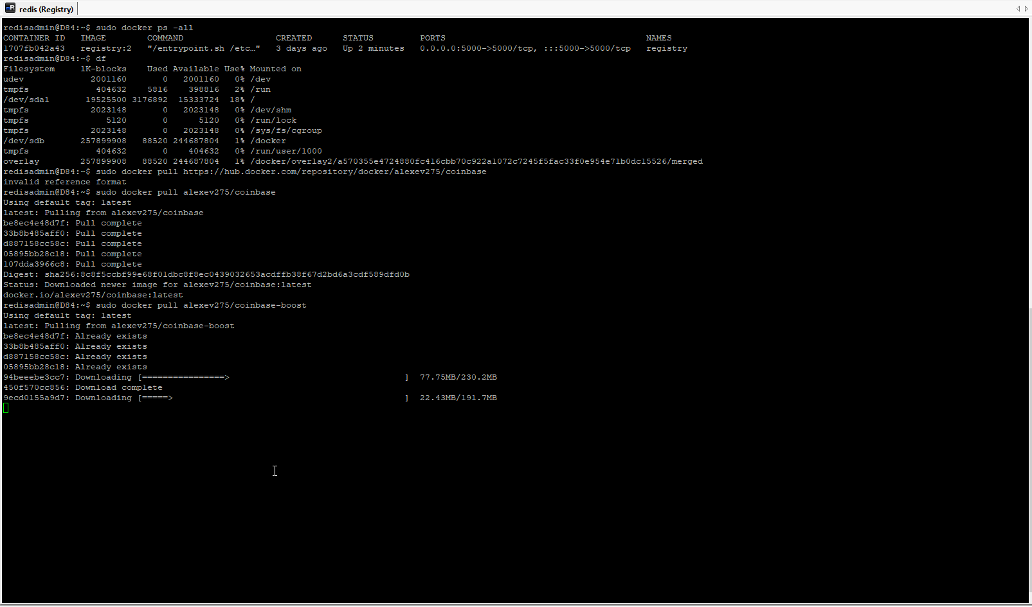Click 'latest: Pulling from alexev275/coinbase' line
Viewport: 1032px width, 607px height.
pyautogui.click(x=104, y=213)
